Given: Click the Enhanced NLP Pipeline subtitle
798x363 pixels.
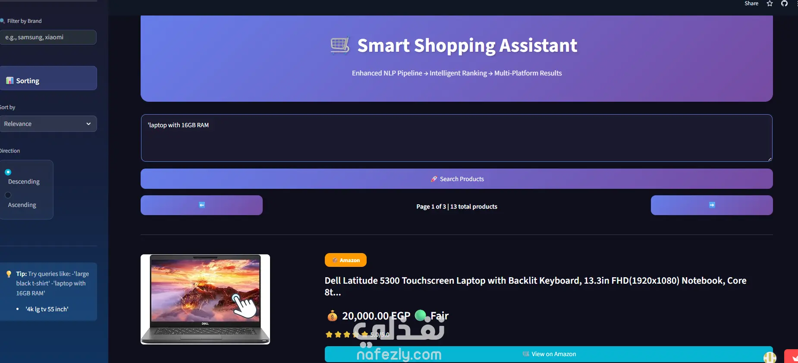Looking at the screenshot, I should 457,73.
